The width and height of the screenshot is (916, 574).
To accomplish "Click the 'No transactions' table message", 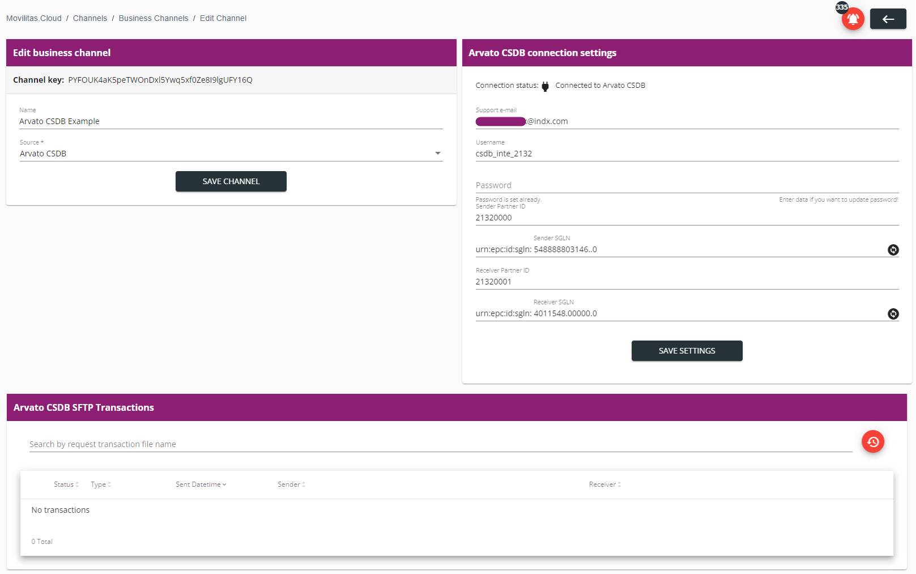I will click(61, 510).
